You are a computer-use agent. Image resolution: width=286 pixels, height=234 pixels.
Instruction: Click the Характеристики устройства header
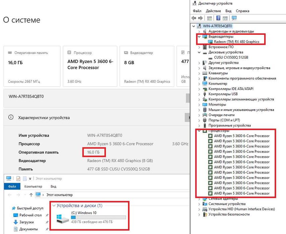[44, 118]
